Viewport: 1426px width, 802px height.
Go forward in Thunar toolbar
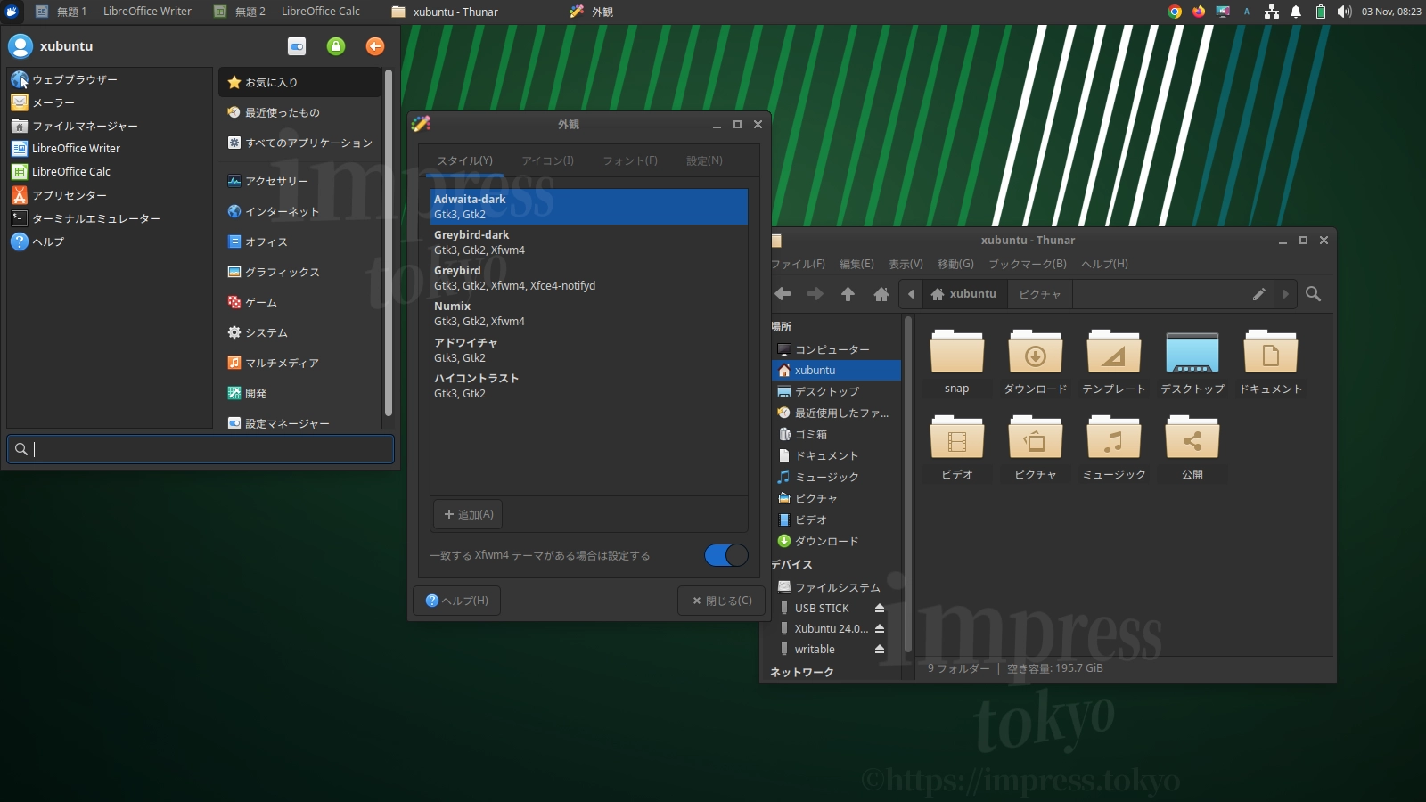815,294
